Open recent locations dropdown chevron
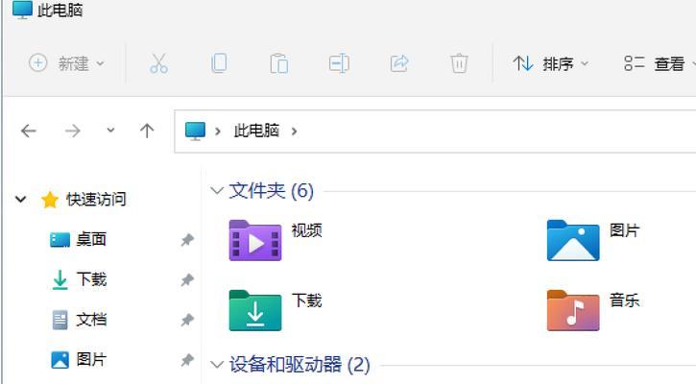 pyautogui.click(x=110, y=130)
